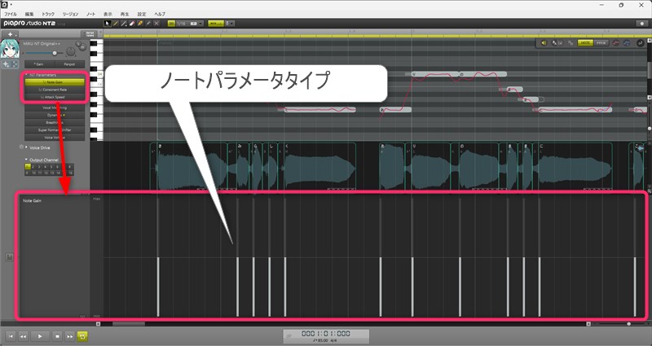Viewport: 652px width, 346px height.
Task: Open the ファイル menu
Action: [x=11, y=14]
